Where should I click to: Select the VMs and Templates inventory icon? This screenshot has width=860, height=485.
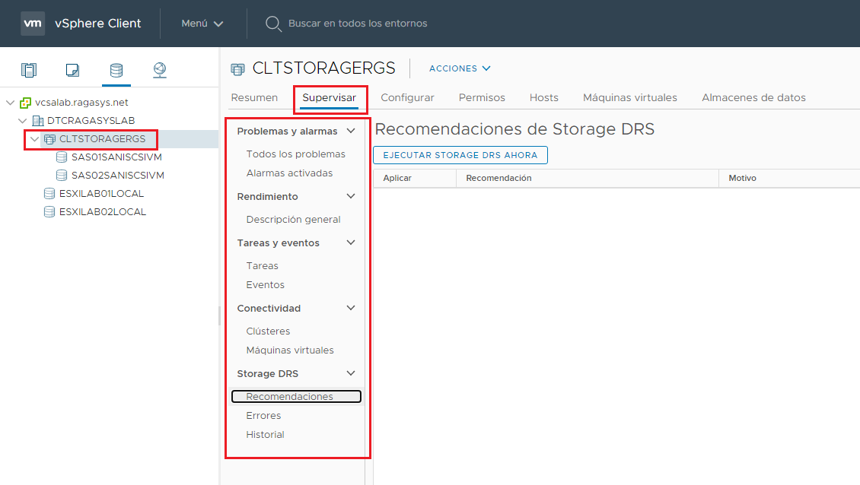pos(72,69)
